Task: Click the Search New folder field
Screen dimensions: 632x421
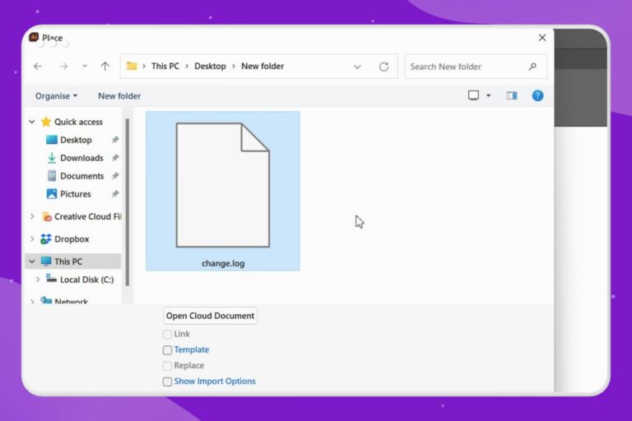Action: pos(476,67)
